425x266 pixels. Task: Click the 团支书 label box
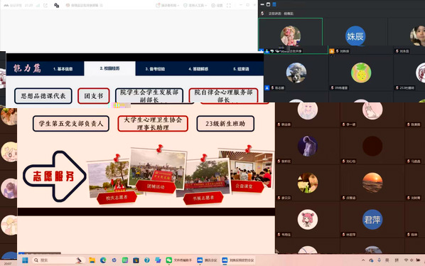[x=94, y=96]
